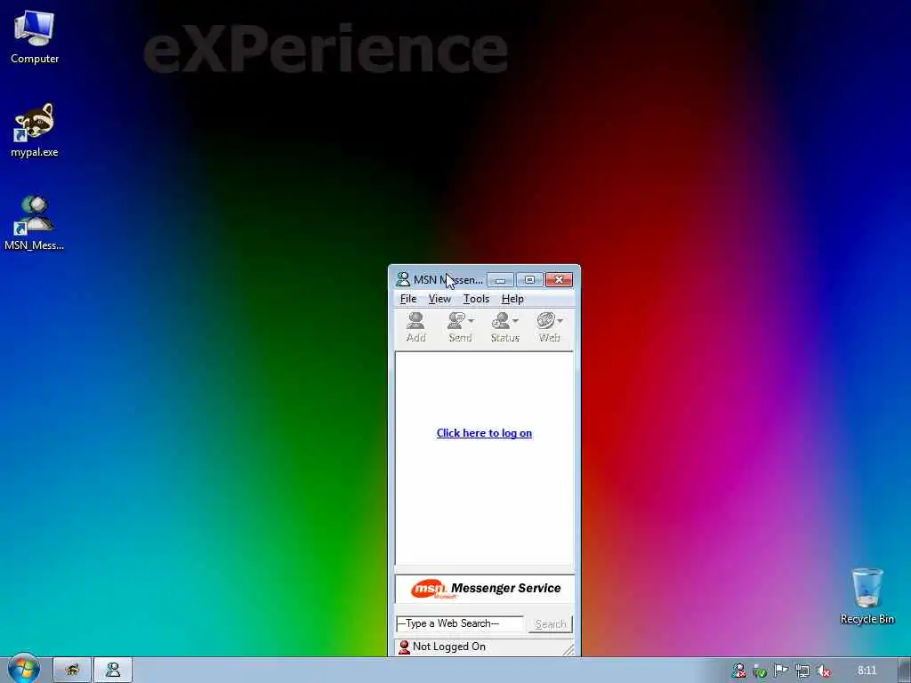Click the Action Center flag tray icon
This screenshot has width=911, height=683.
click(x=781, y=671)
